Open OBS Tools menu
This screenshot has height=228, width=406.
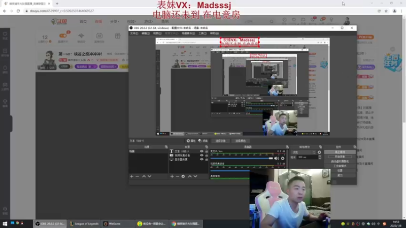202,33
